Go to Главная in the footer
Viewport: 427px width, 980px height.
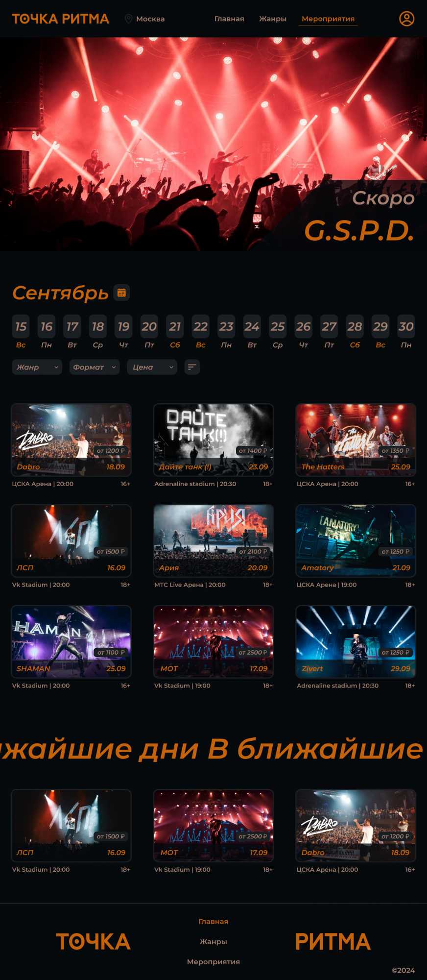point(213,921)
